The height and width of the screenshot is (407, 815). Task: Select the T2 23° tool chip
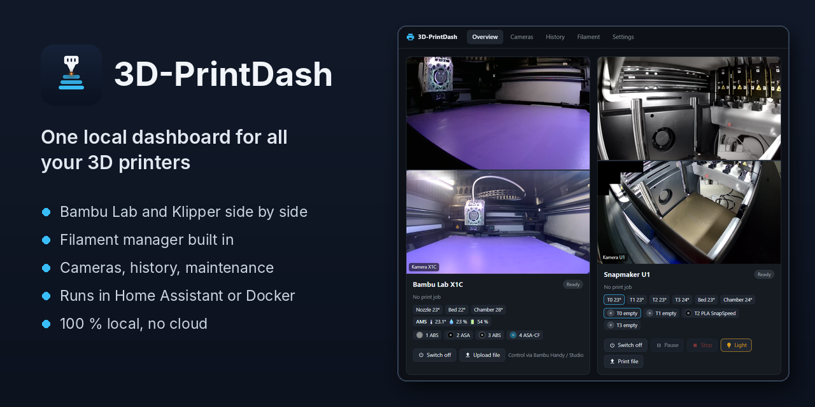pyautogui.click(x=660, y=300)
